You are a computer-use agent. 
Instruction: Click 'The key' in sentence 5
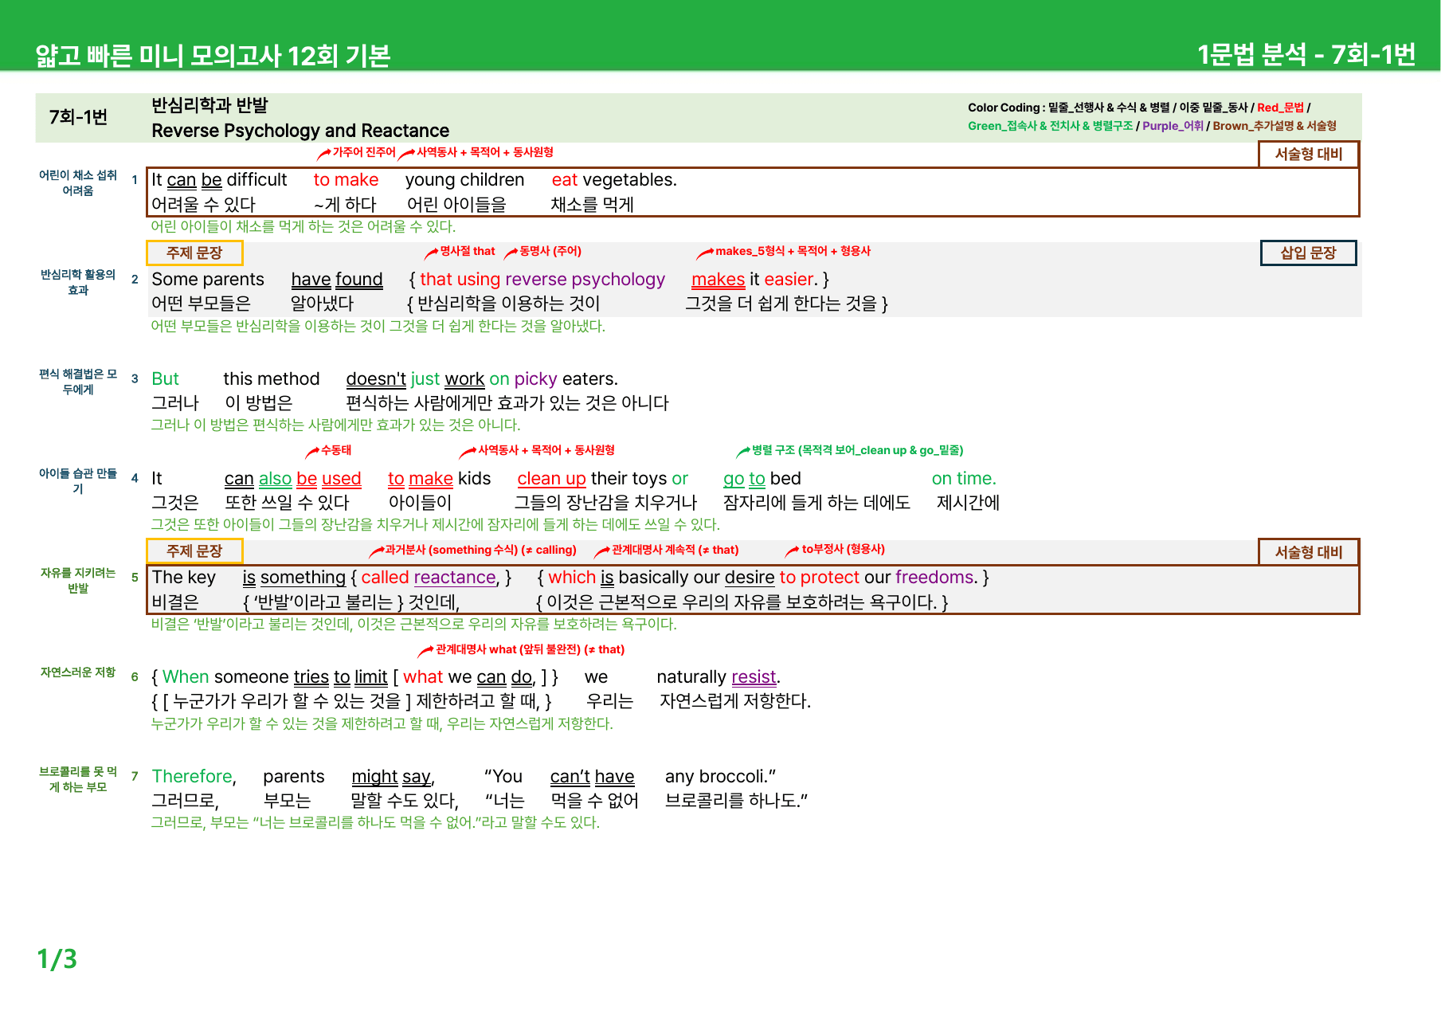coord(184,578)
